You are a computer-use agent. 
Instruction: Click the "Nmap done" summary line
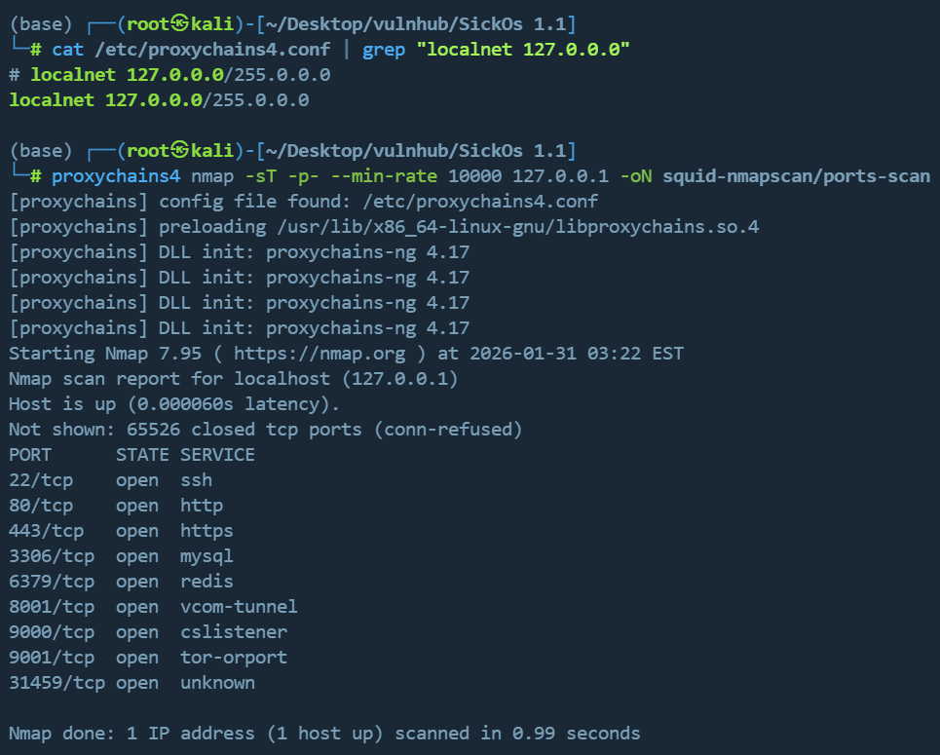pos(324,733)
